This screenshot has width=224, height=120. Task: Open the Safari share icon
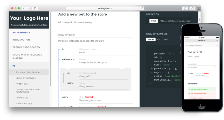click(x=185, y=8)
